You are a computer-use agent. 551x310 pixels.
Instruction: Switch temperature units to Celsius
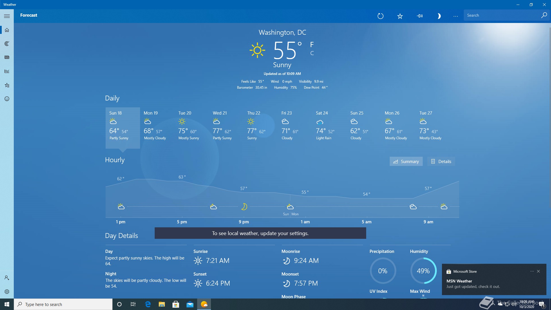pyautogui.click(x=312, y=53)
